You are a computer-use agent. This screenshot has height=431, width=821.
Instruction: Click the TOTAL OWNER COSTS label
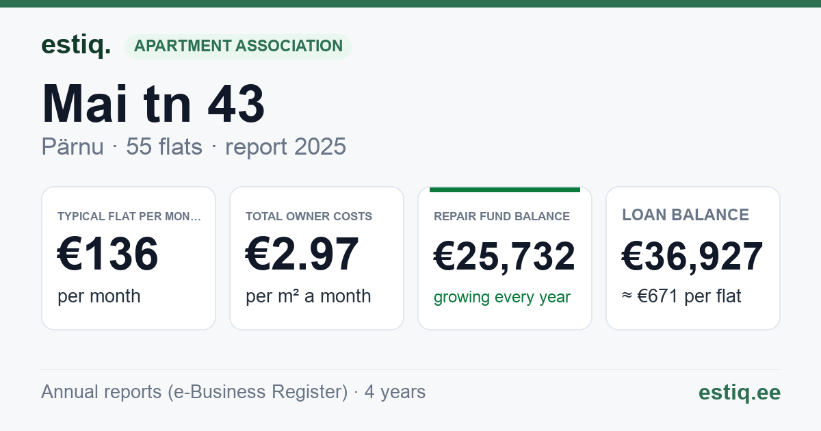pyautogui.click(x=309, y=216)
